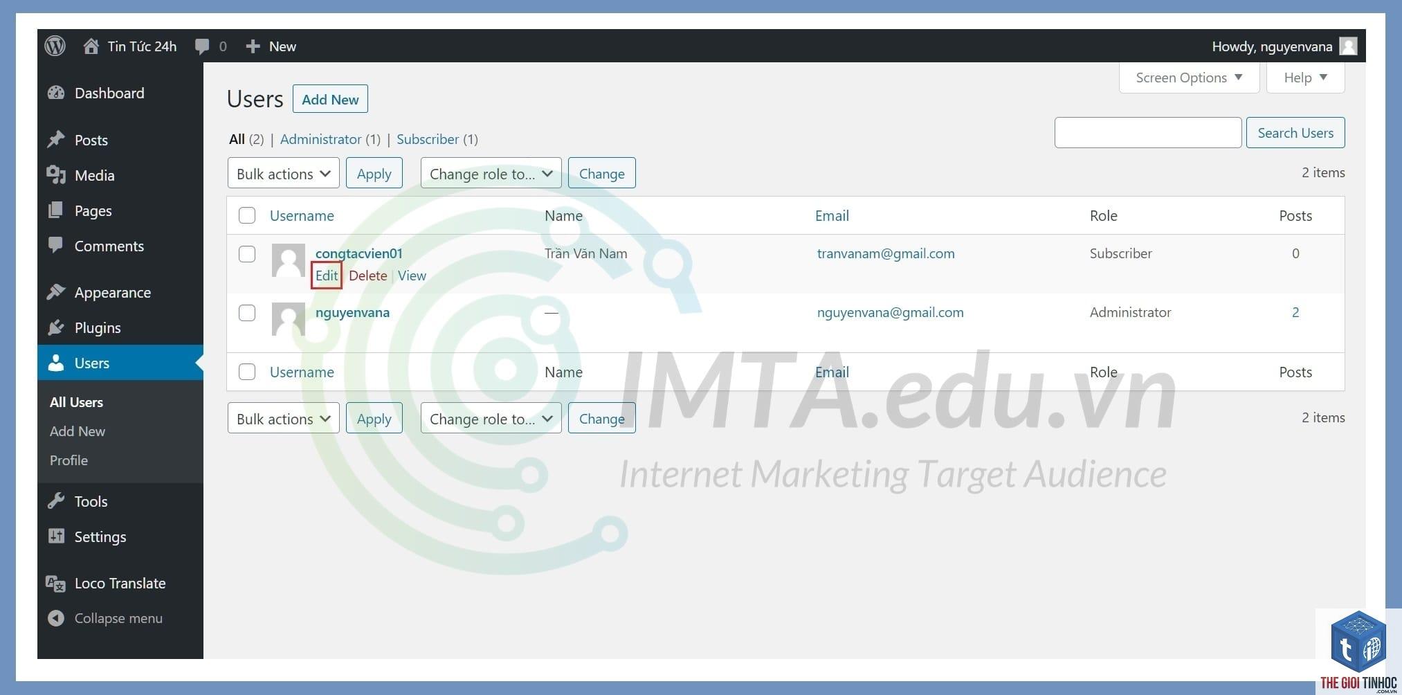Sort by the header Username column
Viewport: 1402px width, 695px height.
pyautogui.click(x=302, y=215)
